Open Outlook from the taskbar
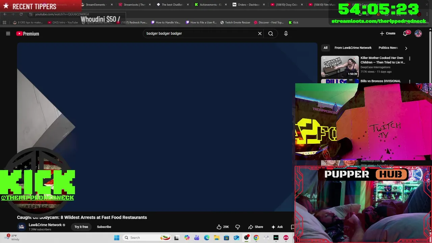The height and width of the screenshot is (243, 432). tap(236, 238)
